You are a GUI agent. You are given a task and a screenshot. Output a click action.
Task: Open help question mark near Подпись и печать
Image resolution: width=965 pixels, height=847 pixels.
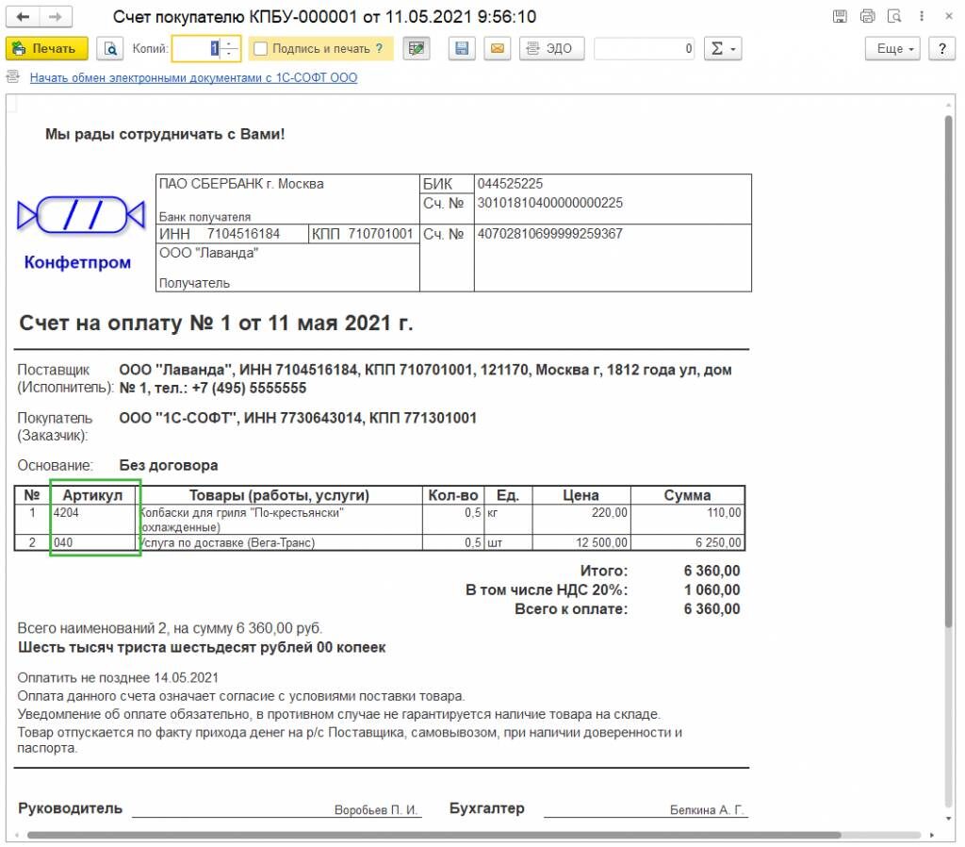(379, 49)
